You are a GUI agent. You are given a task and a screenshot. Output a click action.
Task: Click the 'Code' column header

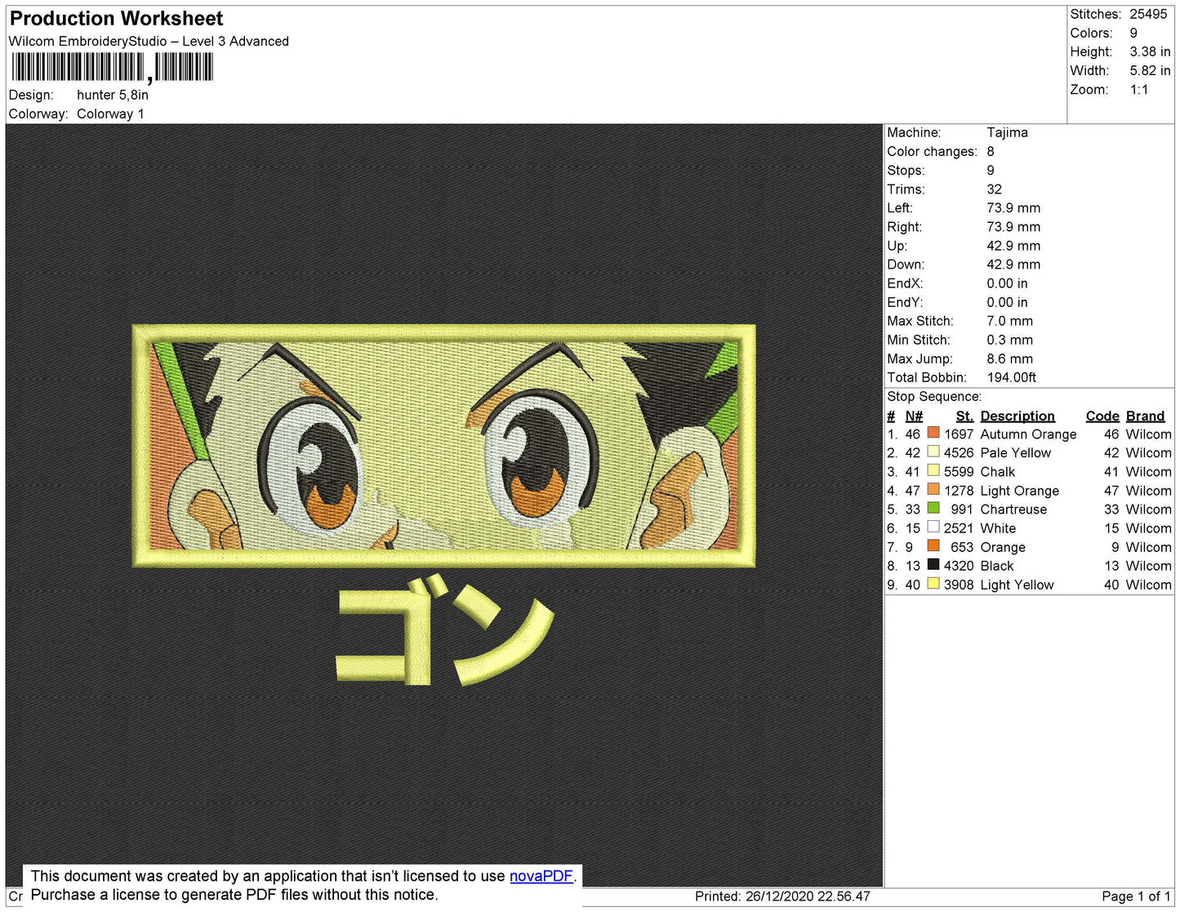coord(1102,416)
